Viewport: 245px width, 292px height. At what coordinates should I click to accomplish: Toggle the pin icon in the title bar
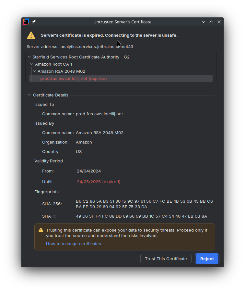[34, 22]
